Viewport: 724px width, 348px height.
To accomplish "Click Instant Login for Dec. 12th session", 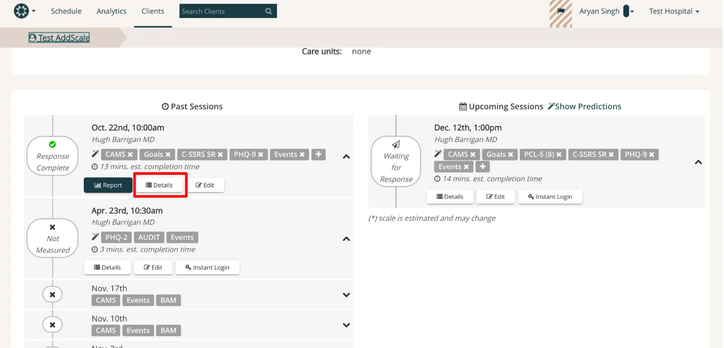I will pos(550,197).
